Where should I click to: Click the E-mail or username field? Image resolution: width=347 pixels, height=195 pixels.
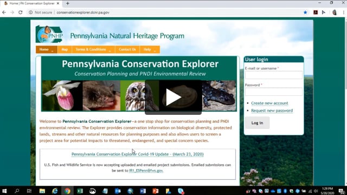pyautogui.click(x=273, y=75)
